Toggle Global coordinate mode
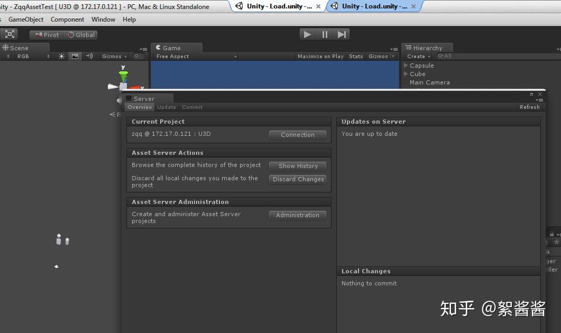Screen dimensions: 561x333 (80, 34)
